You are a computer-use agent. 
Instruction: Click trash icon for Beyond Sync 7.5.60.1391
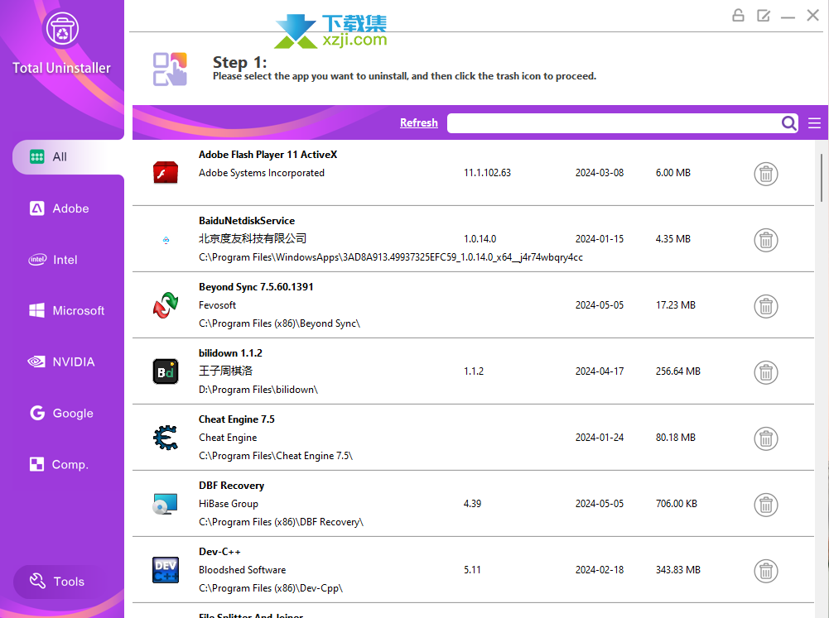pyautogui.click(x=765, y=306)
